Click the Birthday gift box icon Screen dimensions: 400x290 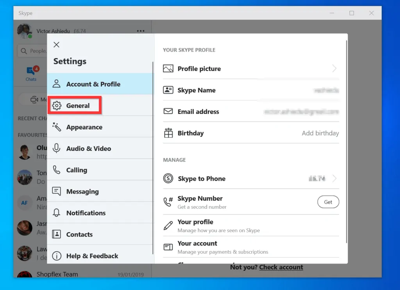point(168,133)
